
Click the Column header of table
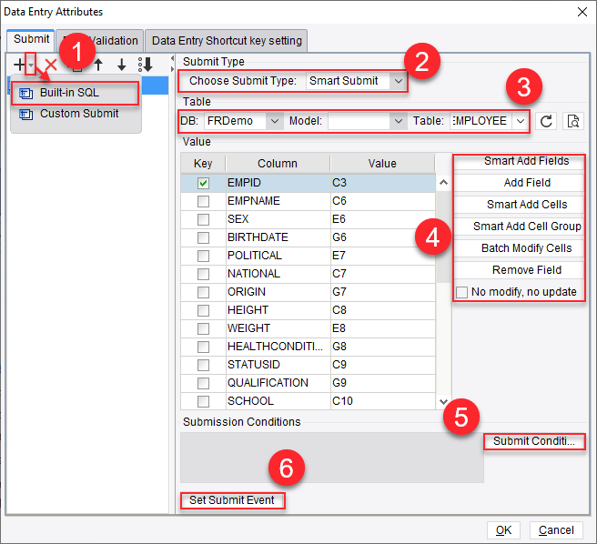pyautogui.click(x=278, y=164)
